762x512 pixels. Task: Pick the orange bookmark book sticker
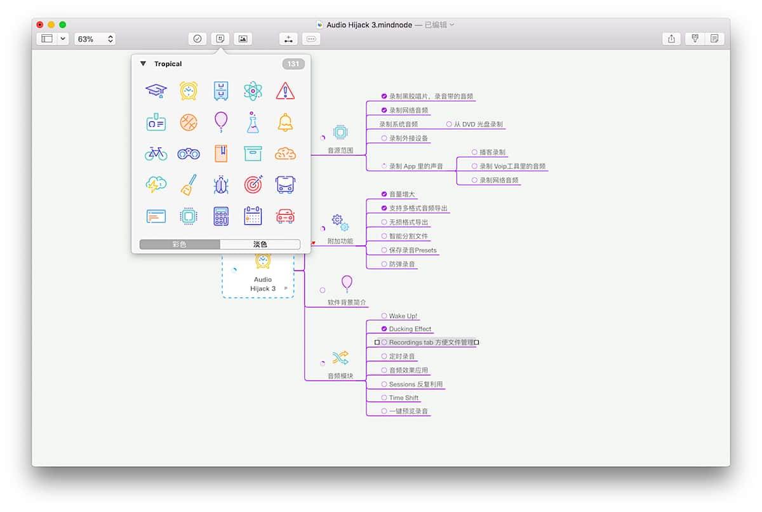(x=221, y=153)
